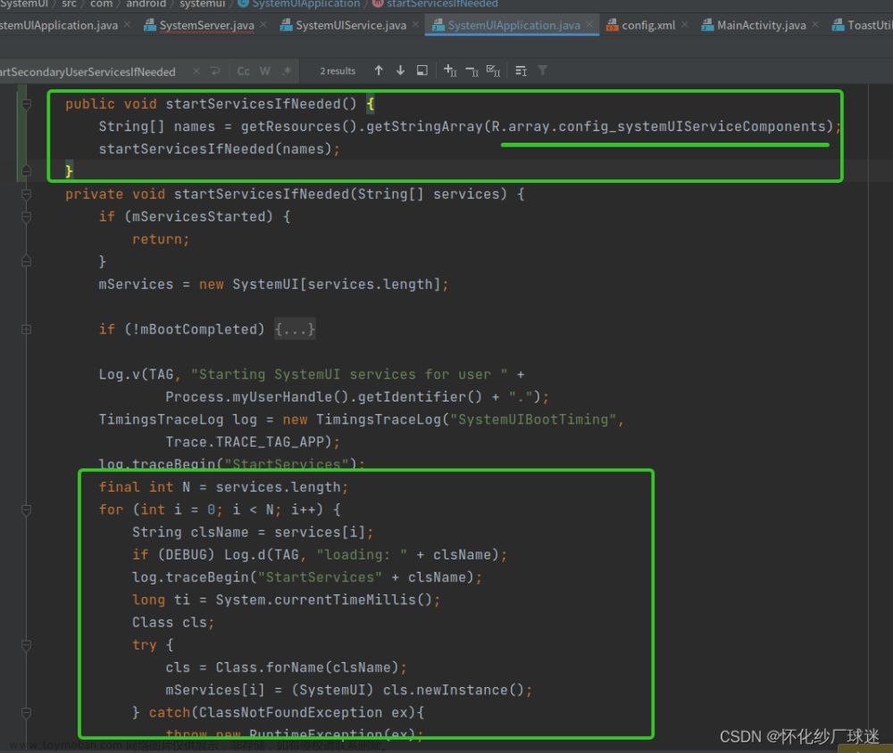
Task: Select all search occurrences
Action: click(x=493, y=70)
